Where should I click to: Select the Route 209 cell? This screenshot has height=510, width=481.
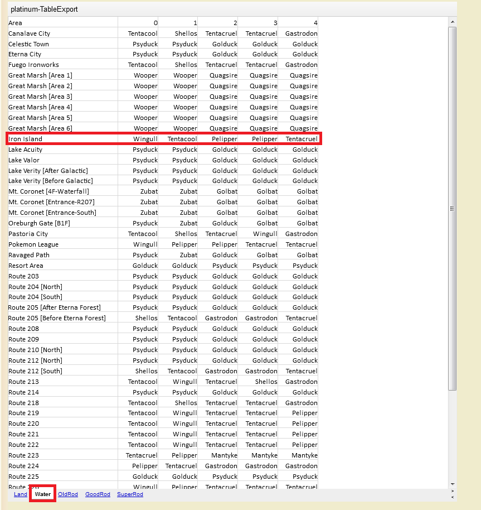click(x=62, y=339)
